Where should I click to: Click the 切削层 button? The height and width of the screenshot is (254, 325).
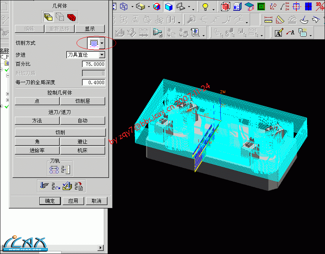83,101
